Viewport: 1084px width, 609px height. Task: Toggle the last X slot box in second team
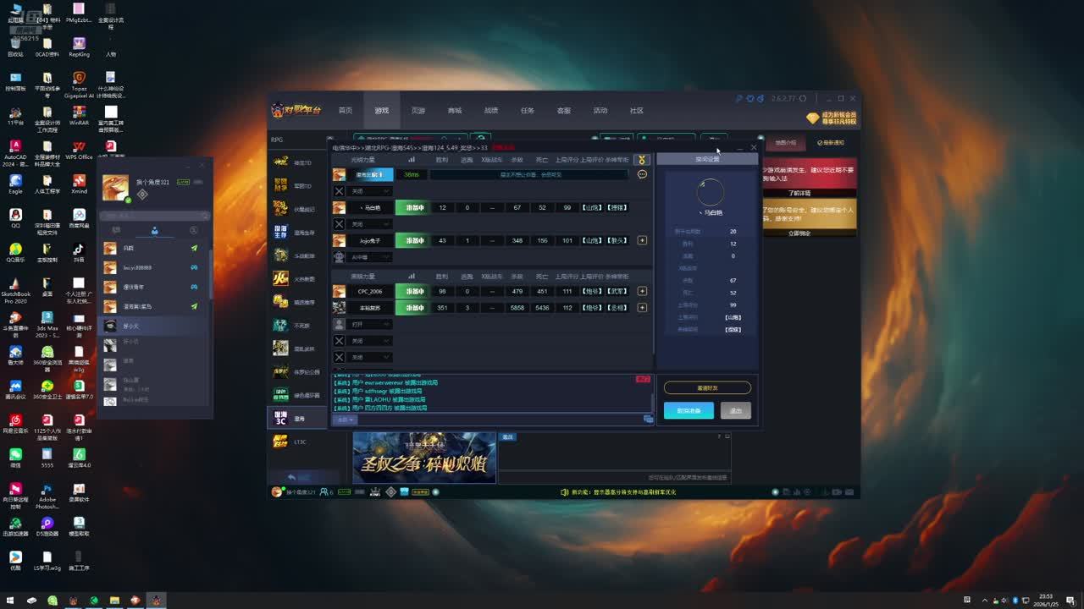pyautogui.click(x=339, y=357)
